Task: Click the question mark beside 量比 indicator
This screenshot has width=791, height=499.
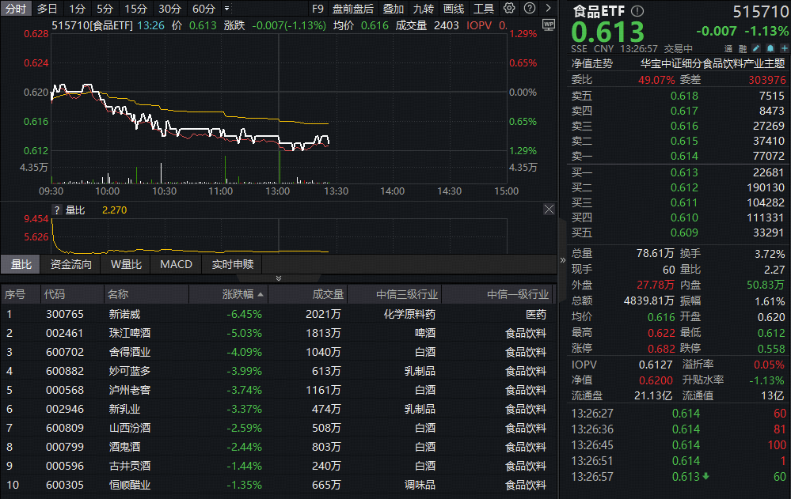Action: click(56, 210)
